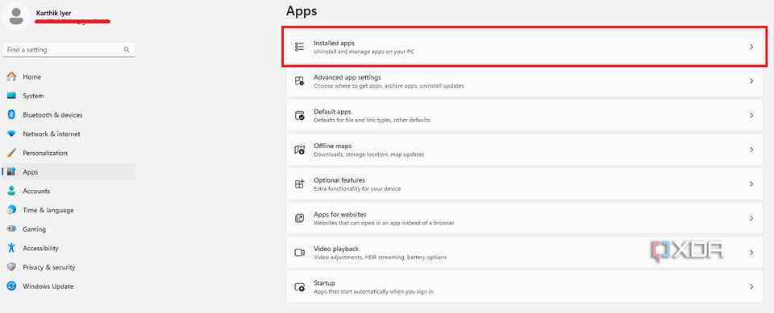This screenshot has width=774, height=313.
Task: Expand Startup chevron
Action: [x=751, y=287]
